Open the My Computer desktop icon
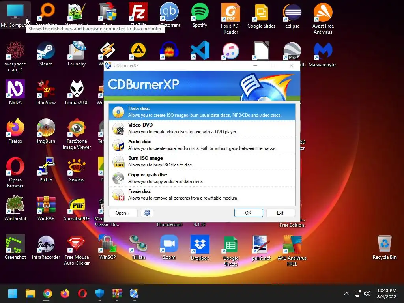 (15, 15)
